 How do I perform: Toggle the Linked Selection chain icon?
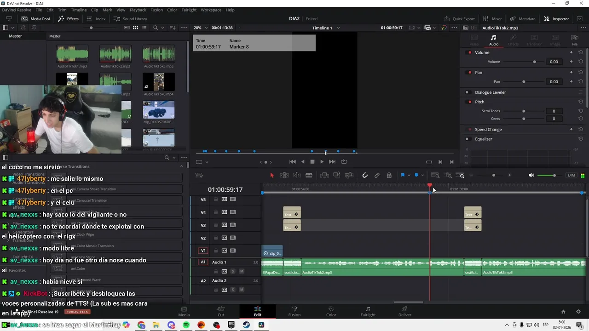[377, 175]
